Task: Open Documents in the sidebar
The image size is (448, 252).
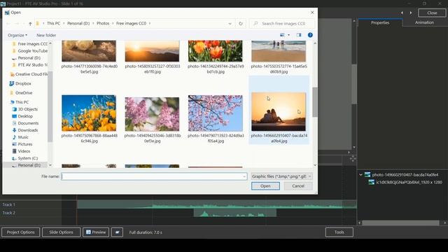Action: coord(25,123)
